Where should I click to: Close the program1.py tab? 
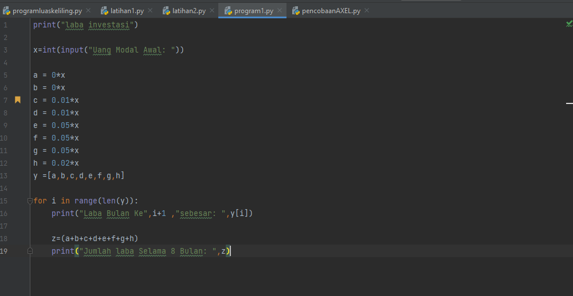point(280,10)
